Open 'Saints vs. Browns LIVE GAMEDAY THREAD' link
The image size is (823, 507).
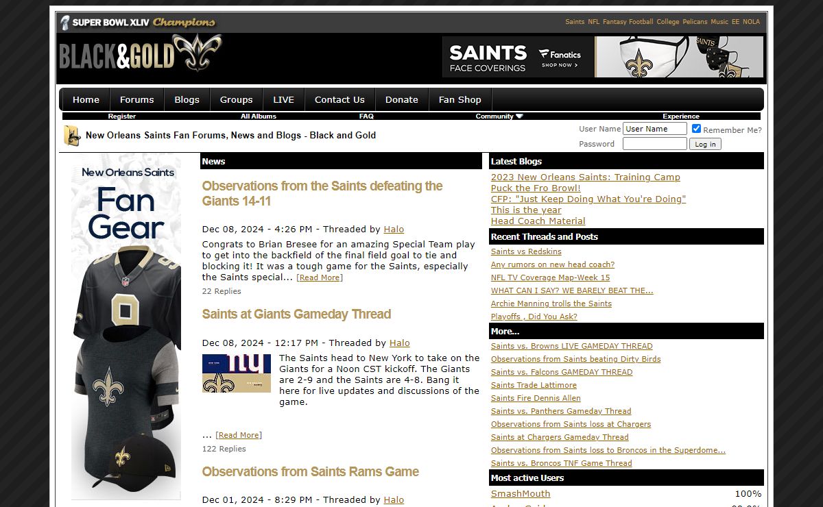(x=572, y=346)
